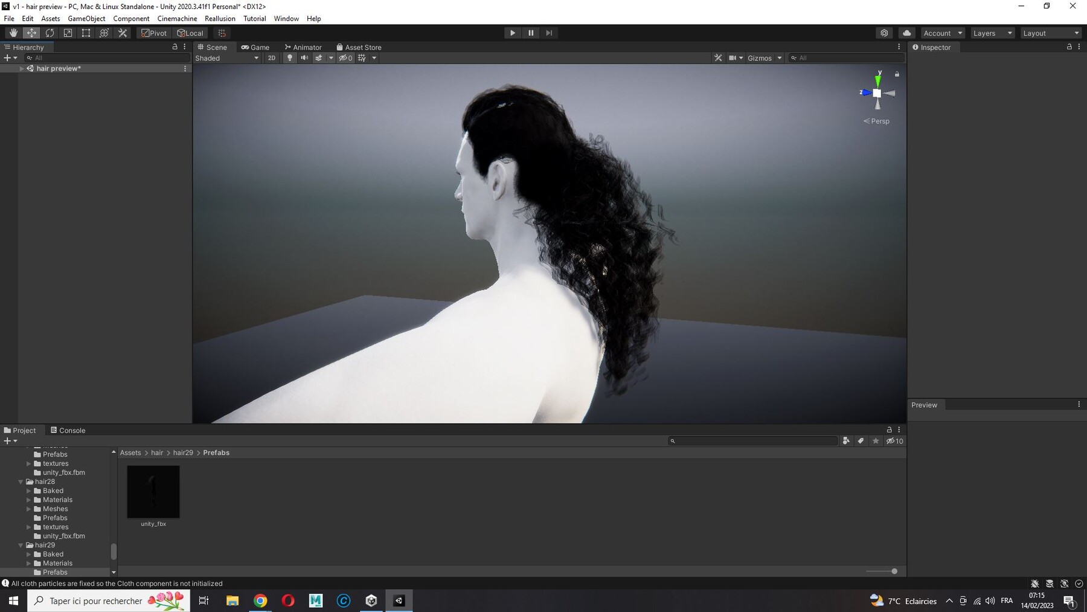Switch to the Animator tab

click(303, 47)
